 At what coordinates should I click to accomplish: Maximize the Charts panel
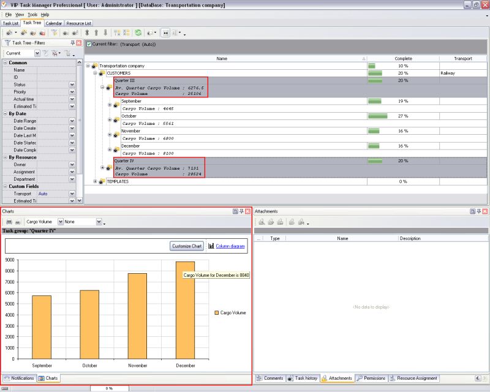(235, 211)
